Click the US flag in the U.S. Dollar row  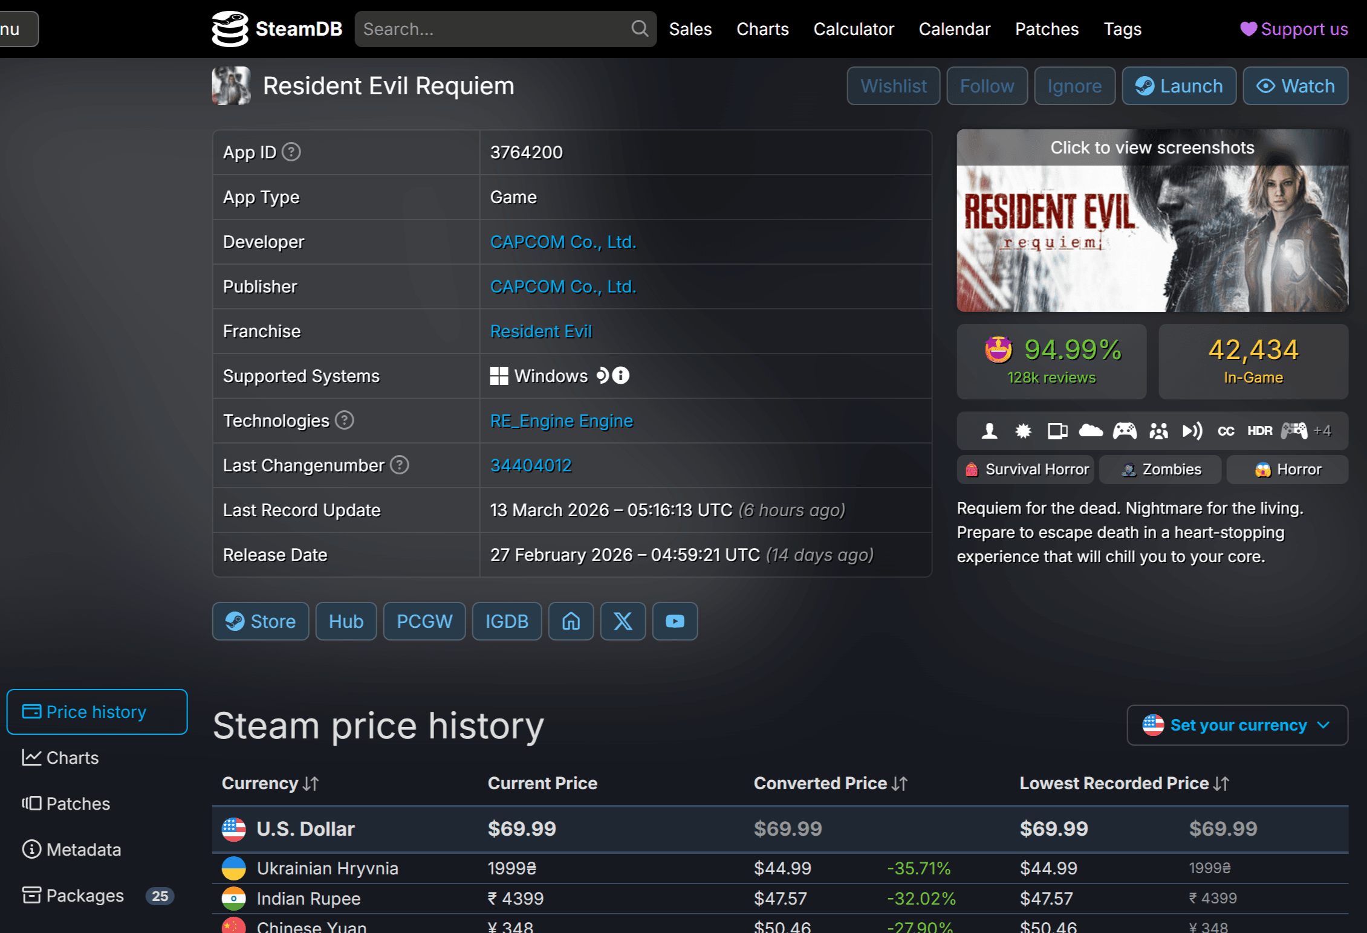tap(234, 829)
